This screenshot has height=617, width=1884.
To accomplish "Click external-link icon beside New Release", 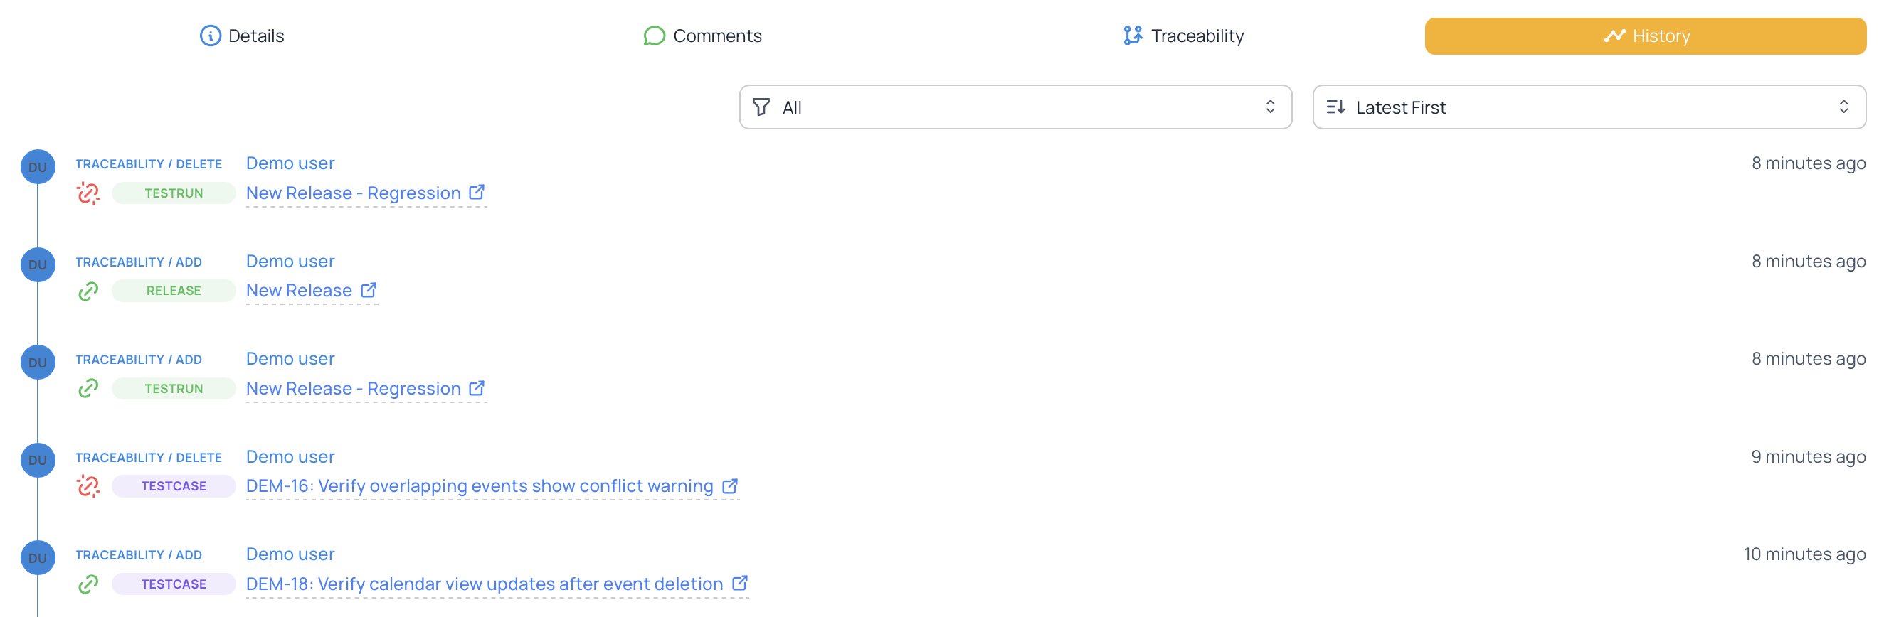I will coord(369,290).
